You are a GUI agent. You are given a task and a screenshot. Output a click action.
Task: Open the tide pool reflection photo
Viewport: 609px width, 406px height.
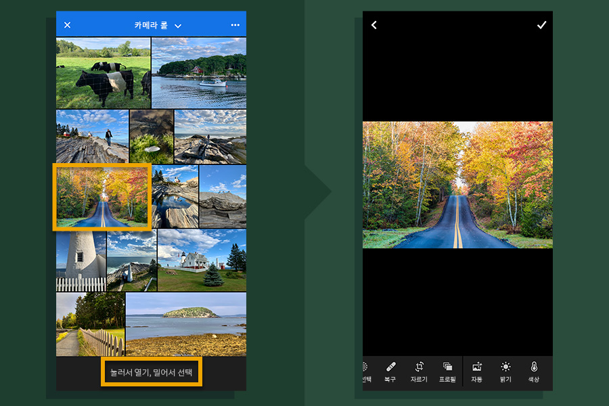175,197
